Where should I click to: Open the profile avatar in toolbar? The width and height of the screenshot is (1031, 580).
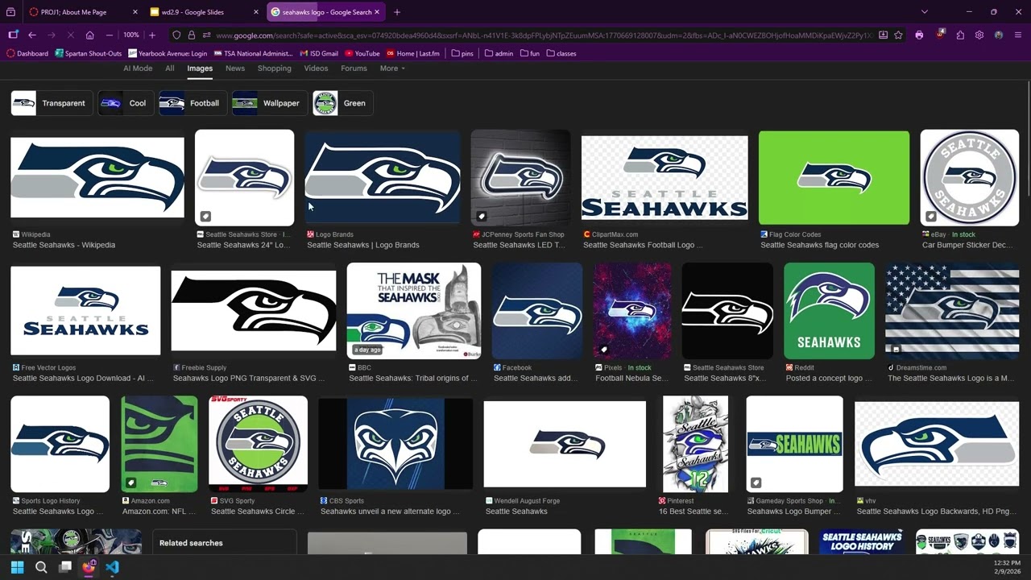pyautogui.click(x=999, y=35)
